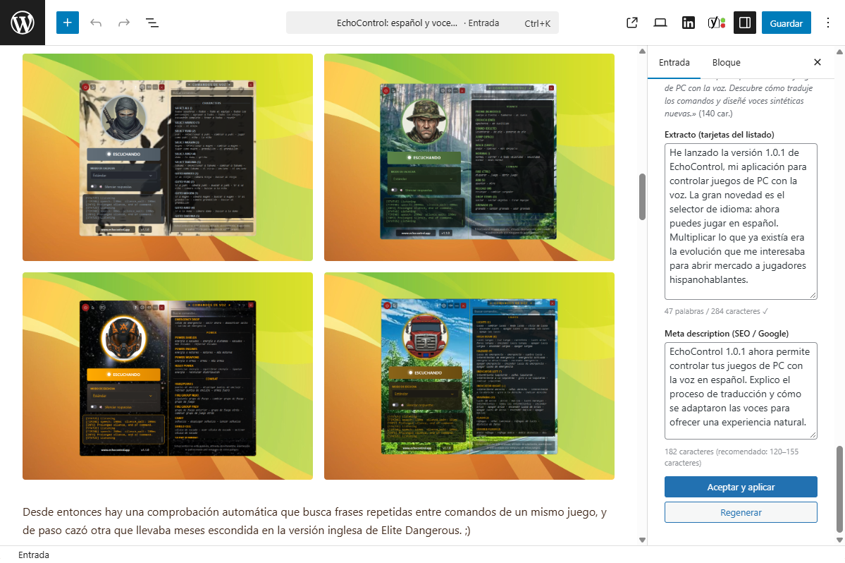Open the document overview list view
This screenshot has width=845, height=563.
point(152,23)
